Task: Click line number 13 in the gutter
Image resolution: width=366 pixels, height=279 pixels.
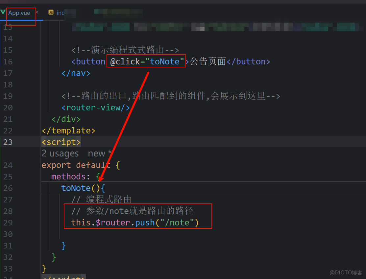Action: point(8,27)
